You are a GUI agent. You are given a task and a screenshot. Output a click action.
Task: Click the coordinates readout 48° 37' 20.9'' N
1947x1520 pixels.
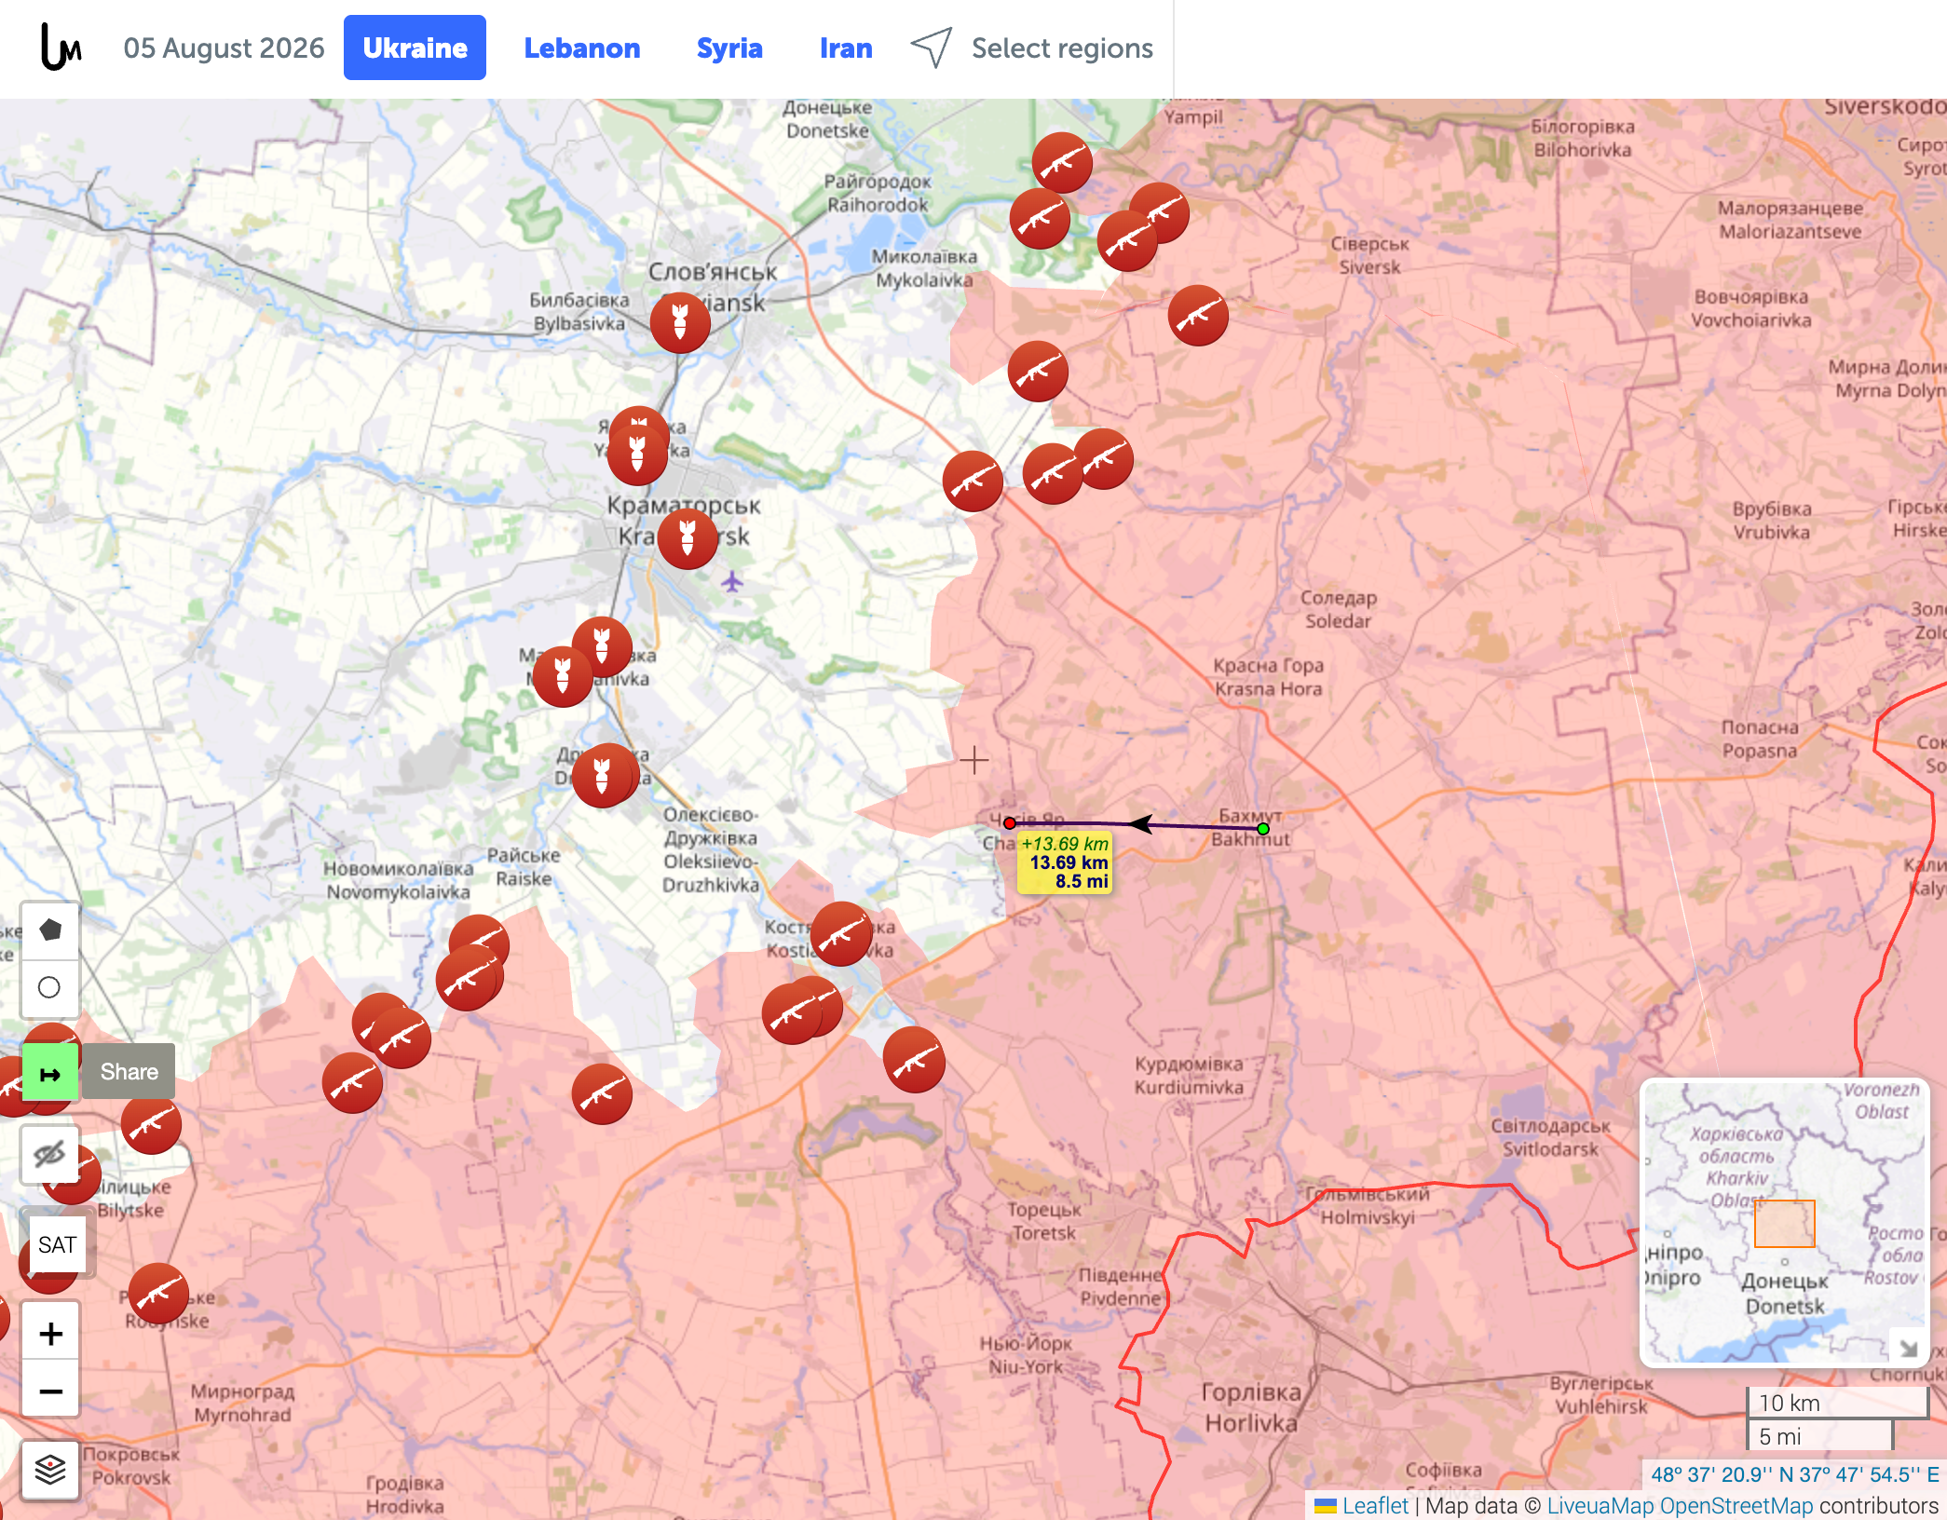click(x=1795, y=1473)
